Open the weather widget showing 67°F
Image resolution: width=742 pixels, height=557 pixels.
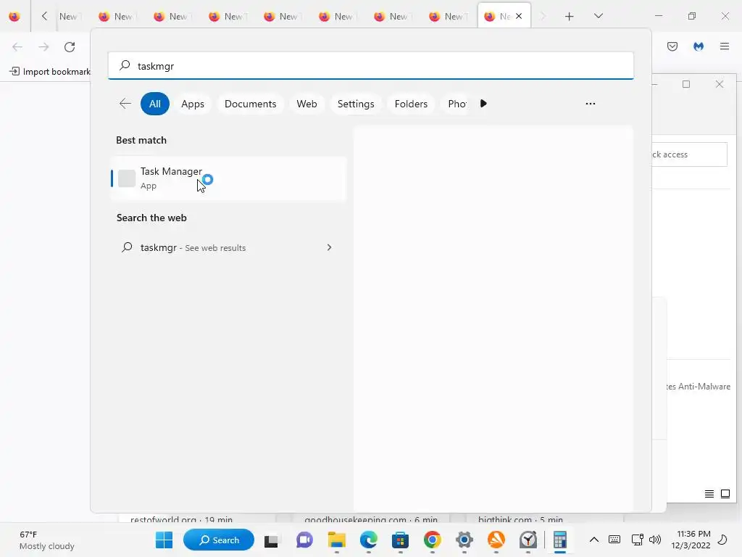[47, 540]
